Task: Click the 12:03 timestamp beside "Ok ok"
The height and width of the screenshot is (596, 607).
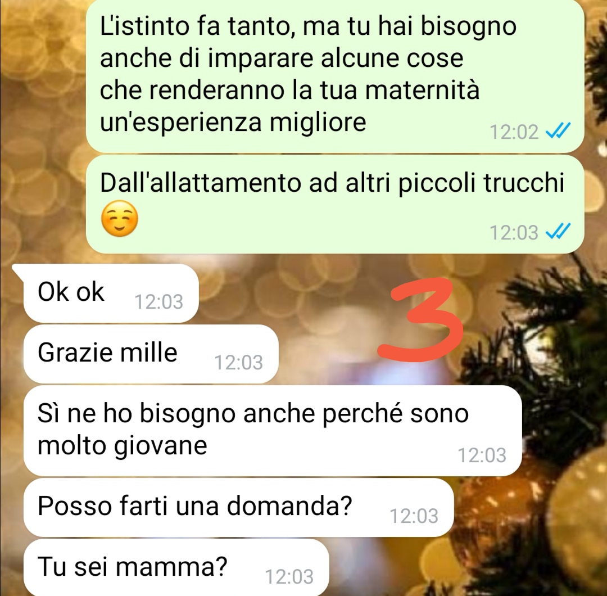Action: pyautogui.click(x=158, y=302)
